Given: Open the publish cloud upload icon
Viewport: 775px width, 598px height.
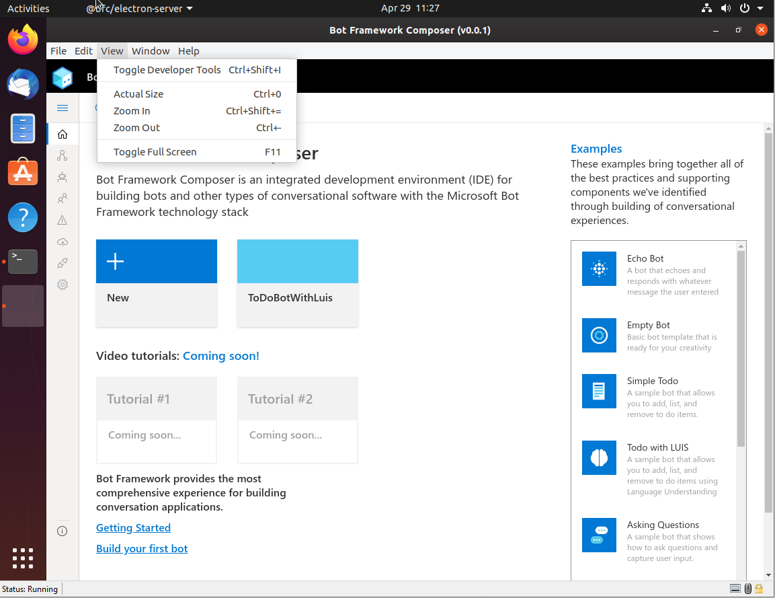Looking at the screenshot, I should click(x=63, y=242).
